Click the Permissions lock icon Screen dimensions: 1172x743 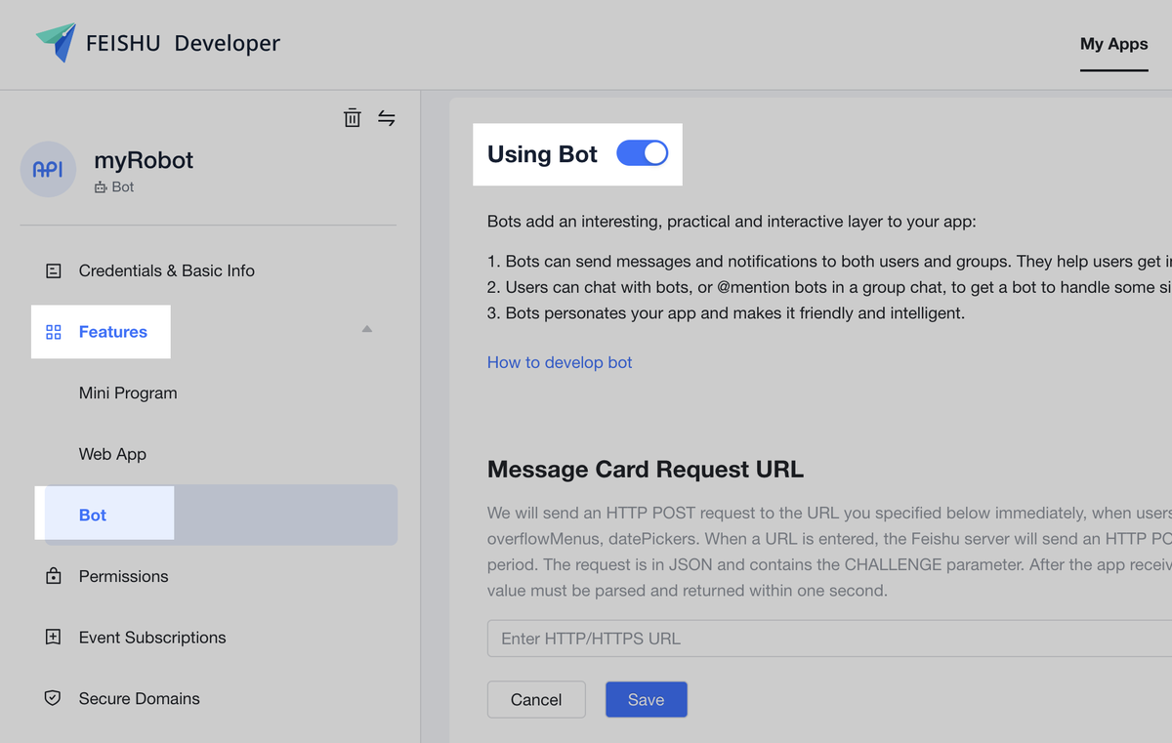[x=54, y=576]
